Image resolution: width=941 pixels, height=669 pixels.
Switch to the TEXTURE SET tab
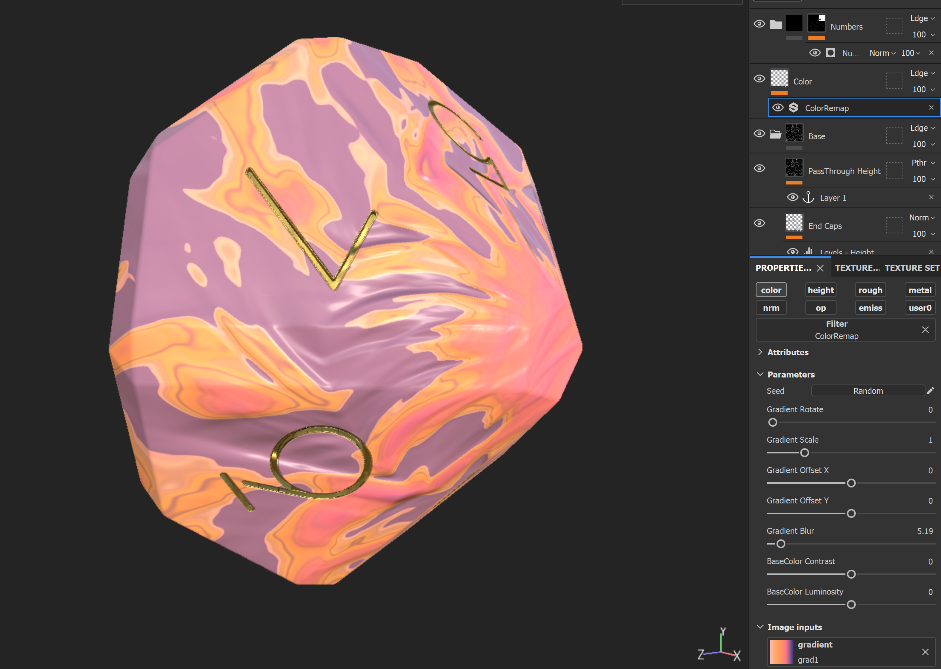point(912,268)
